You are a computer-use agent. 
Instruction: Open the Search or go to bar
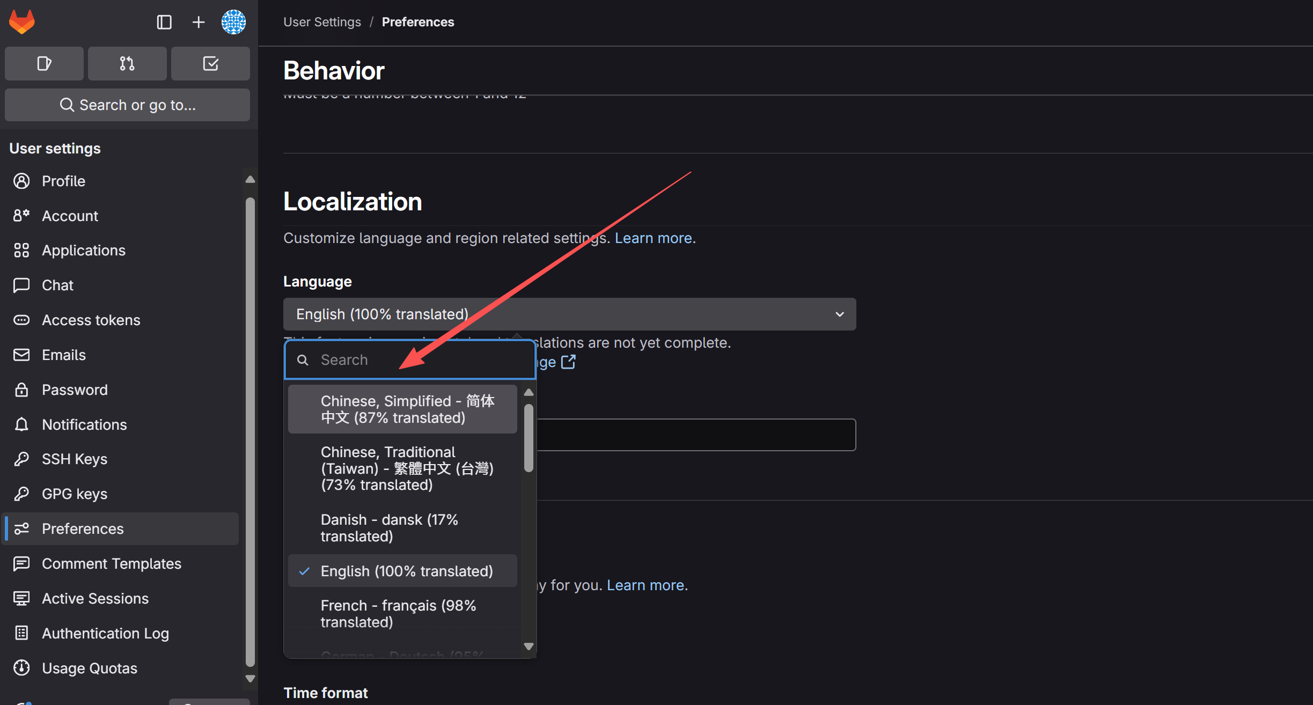pyautogui.click(x=127, y=105)
